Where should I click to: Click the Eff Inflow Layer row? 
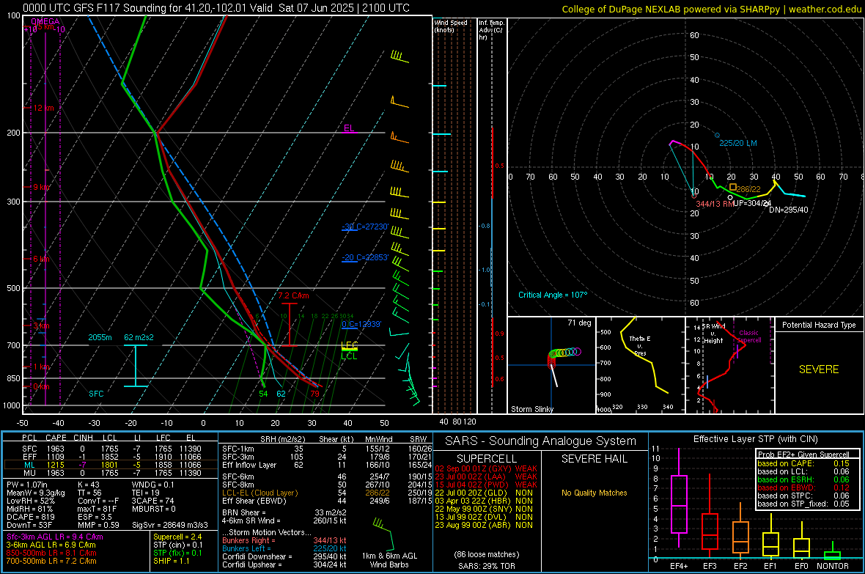click(x=327, y=465)
